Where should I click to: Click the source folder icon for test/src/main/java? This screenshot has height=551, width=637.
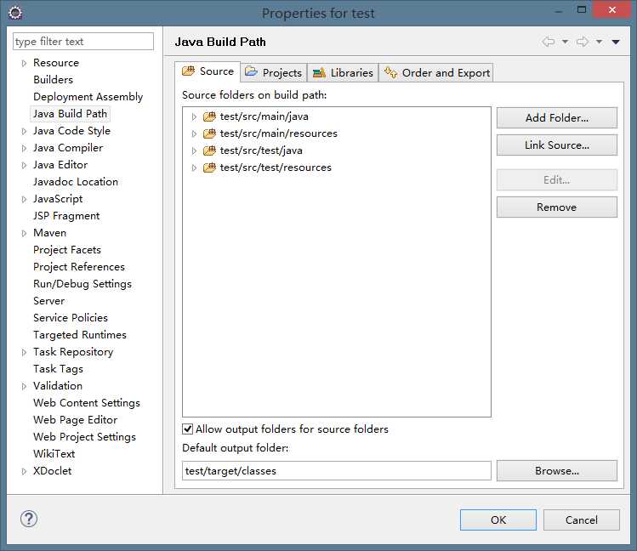(209, 116)
